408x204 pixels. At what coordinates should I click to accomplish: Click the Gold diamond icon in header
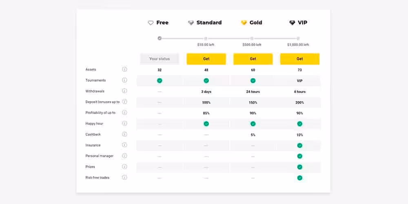click(244, 23)
